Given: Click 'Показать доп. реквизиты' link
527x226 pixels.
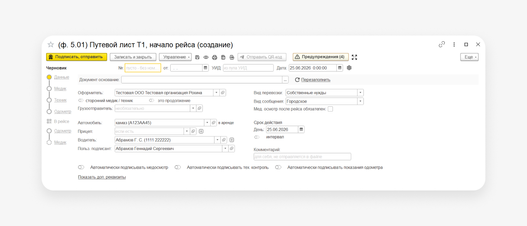Looking at the screenshot, I should [102, 177].
